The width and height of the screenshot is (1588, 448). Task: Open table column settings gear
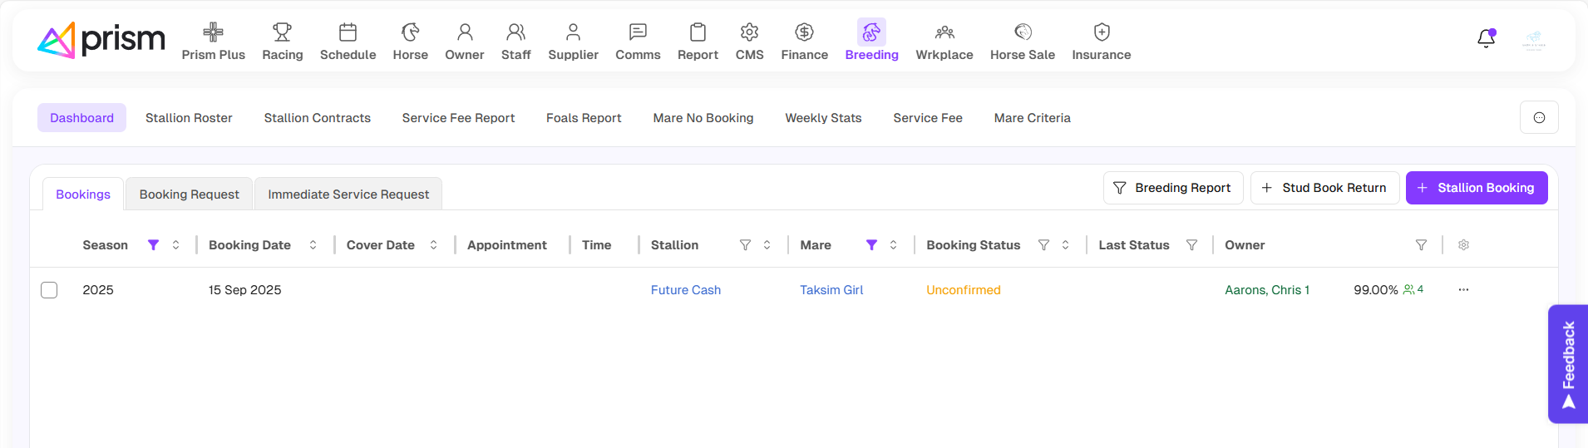1463,245
